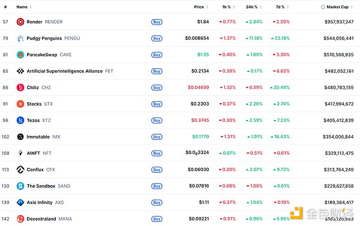Image resolution: width=360 pixels, height=226 pixels.
Task: Click the PancakeSwap coin logo
Action: pos(20,55)
